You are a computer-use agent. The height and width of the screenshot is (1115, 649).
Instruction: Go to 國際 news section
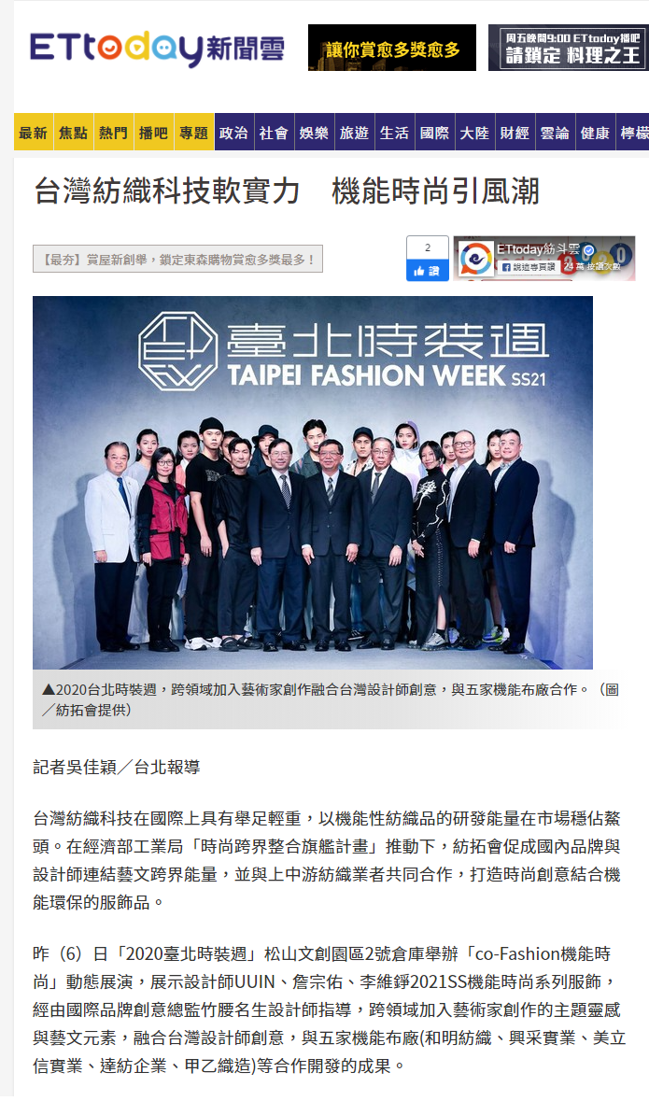click(x=434, y=133)
